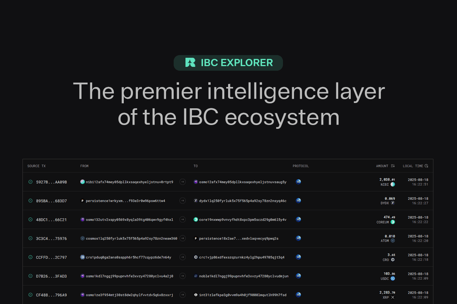This screenshot has width=457, height=304.
Task: Click the protocol icon in the D7B26...3FAD3 row
Action: click(299, 276)
